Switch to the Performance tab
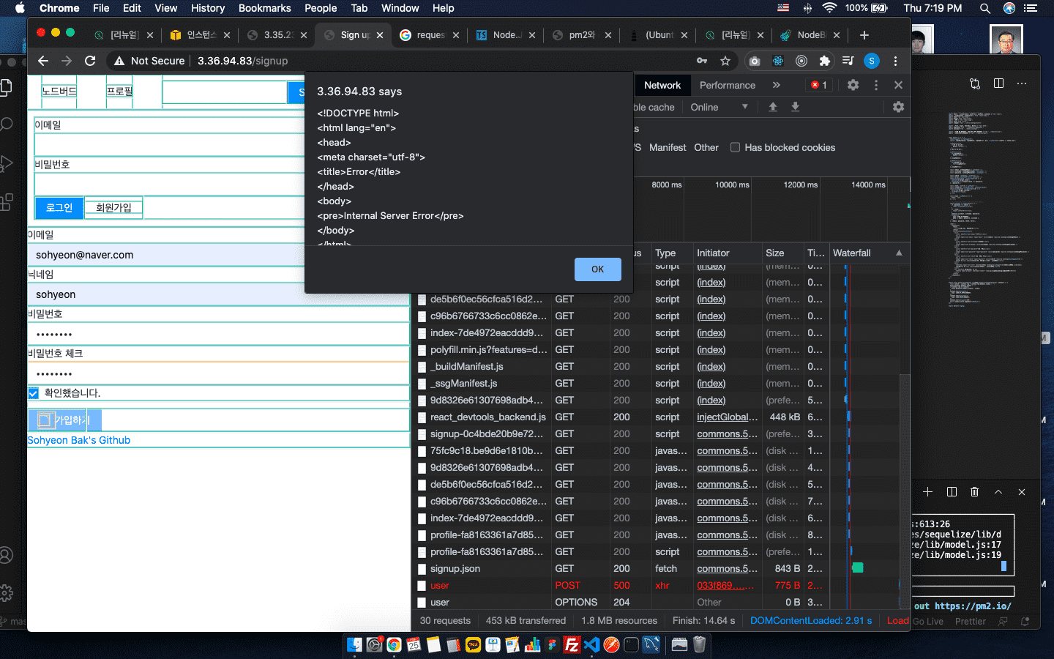The width and height of the screenshot is (1054, 659). click(727, 85)
